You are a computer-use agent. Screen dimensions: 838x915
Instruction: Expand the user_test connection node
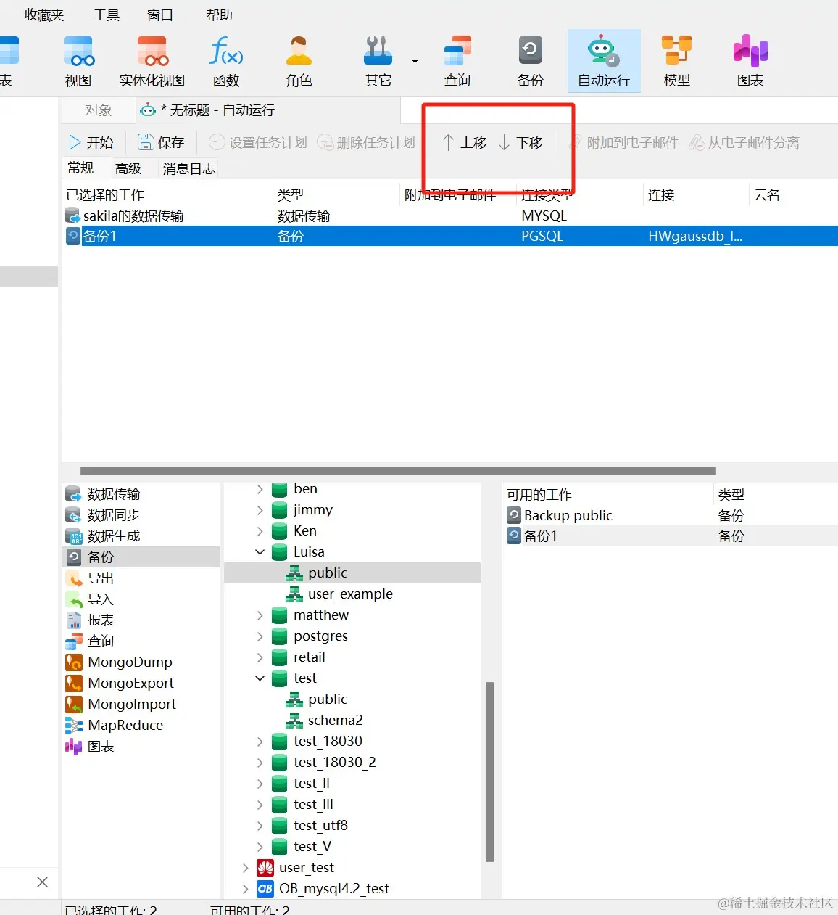(246, 869)
